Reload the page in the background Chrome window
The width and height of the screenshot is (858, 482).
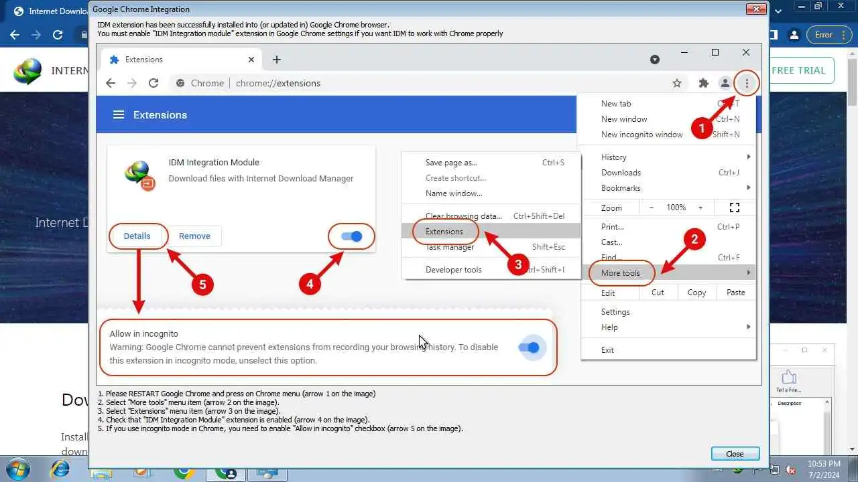tap(58, 35)
